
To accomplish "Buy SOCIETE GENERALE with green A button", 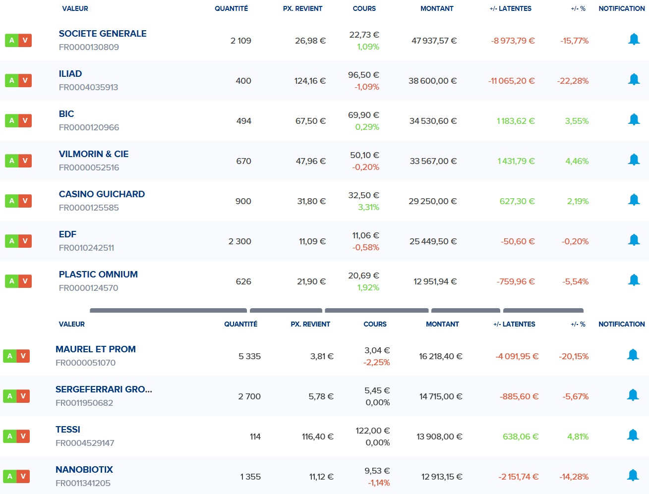I will click(12, 41).
